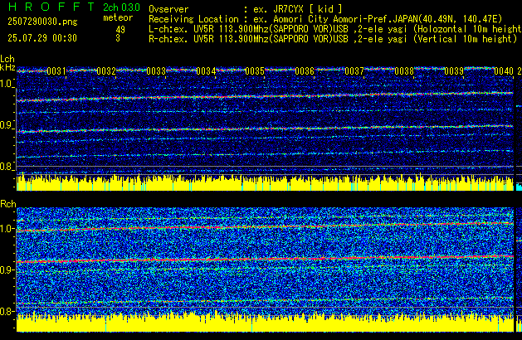
Task: Click the date stamp 25.07.29 00:30
Action: 42,38
